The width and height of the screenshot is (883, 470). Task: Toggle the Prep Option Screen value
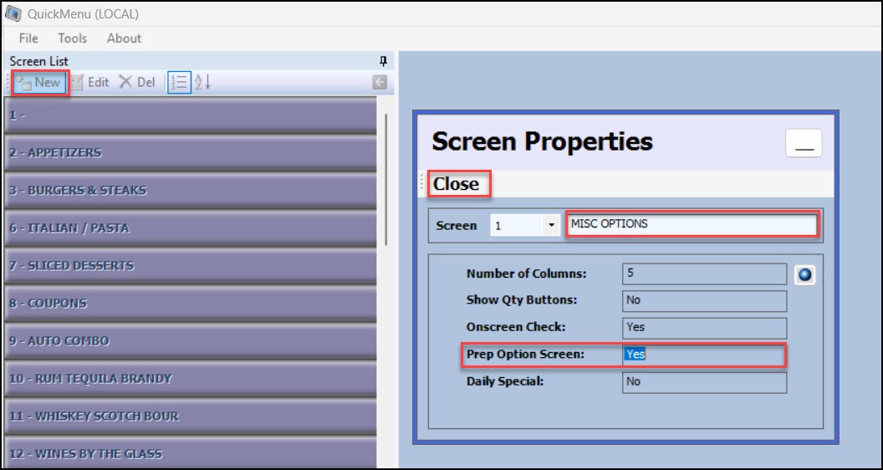(x=704, y=355)
